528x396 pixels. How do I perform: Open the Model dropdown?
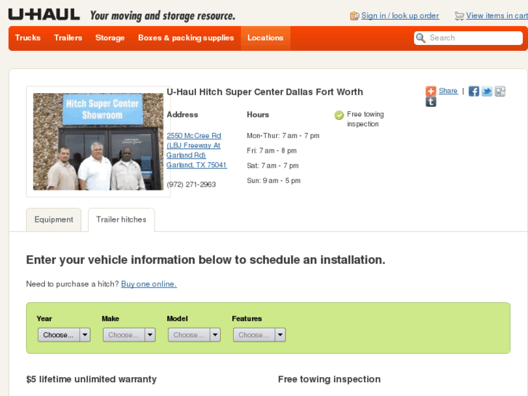coord(195,335)
